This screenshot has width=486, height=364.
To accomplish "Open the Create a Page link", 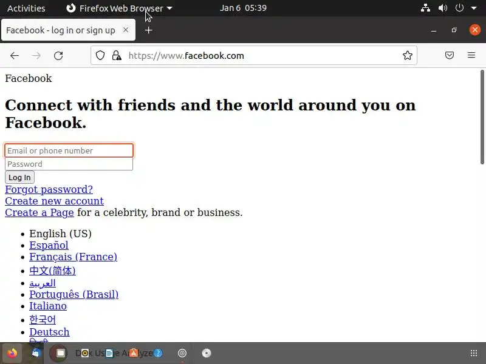I will point(39,213).
